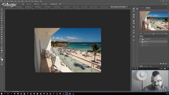Select the Hand tool
The height and width of the screenshot is (95, 169).
(2, 50)
